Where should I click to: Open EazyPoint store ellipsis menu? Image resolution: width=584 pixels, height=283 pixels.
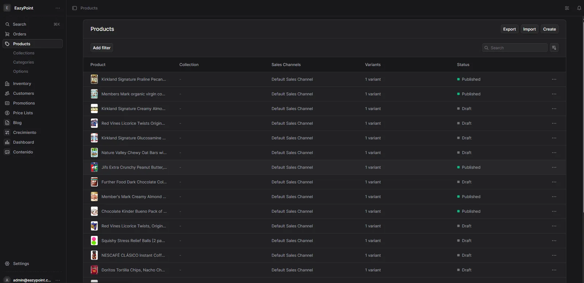tap(58, 8)
